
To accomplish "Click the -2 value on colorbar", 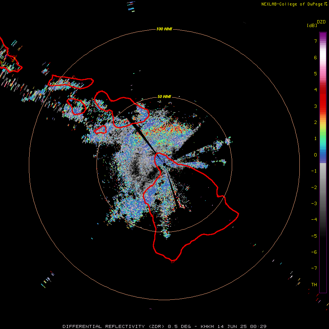I will (314, 188).
